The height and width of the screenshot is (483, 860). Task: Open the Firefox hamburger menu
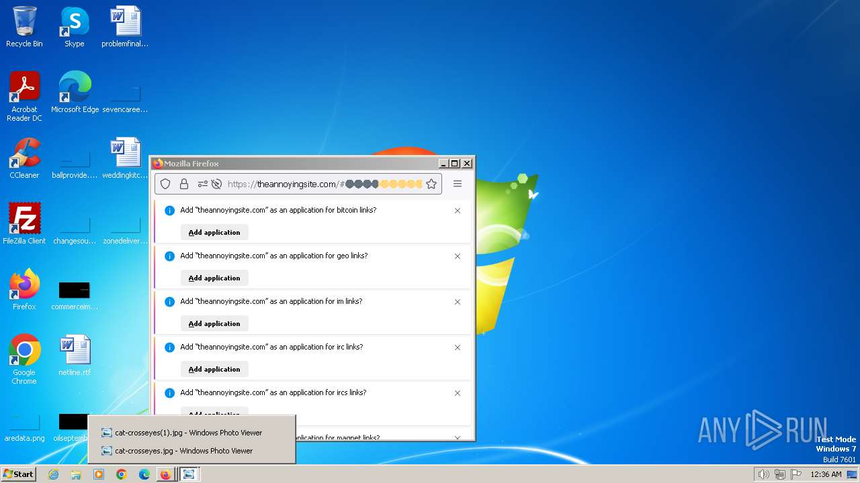(458, 184)
